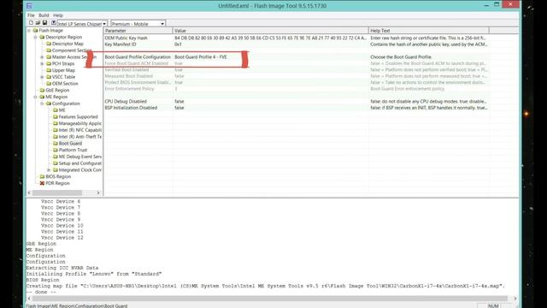Open the Help menu
Image resolution: width=547 pixels, height=308 pixels.
(58, 15)
